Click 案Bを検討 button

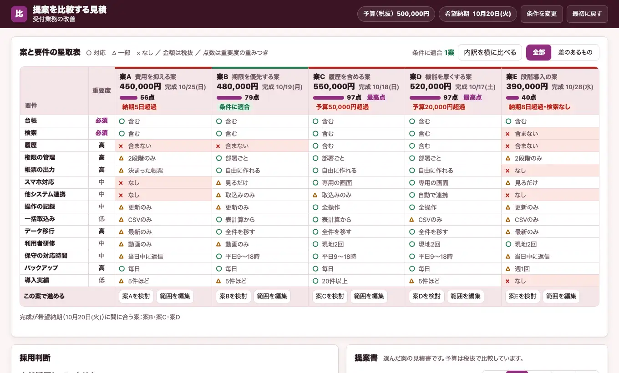(233, 296)
